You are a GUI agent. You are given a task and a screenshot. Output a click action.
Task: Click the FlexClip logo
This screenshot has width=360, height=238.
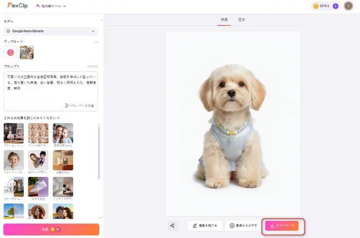click(x=17, y=6)
